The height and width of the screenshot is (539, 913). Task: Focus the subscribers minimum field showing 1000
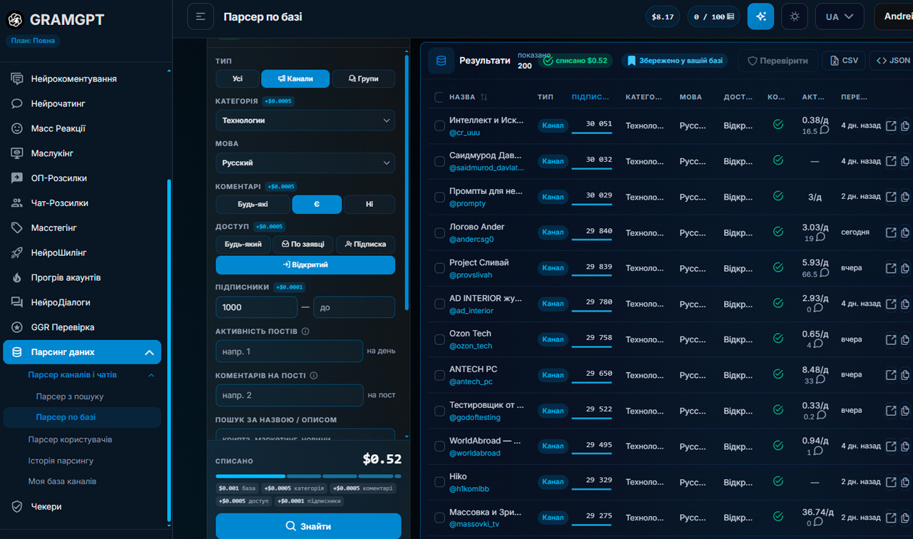click(x=257, y=307)
